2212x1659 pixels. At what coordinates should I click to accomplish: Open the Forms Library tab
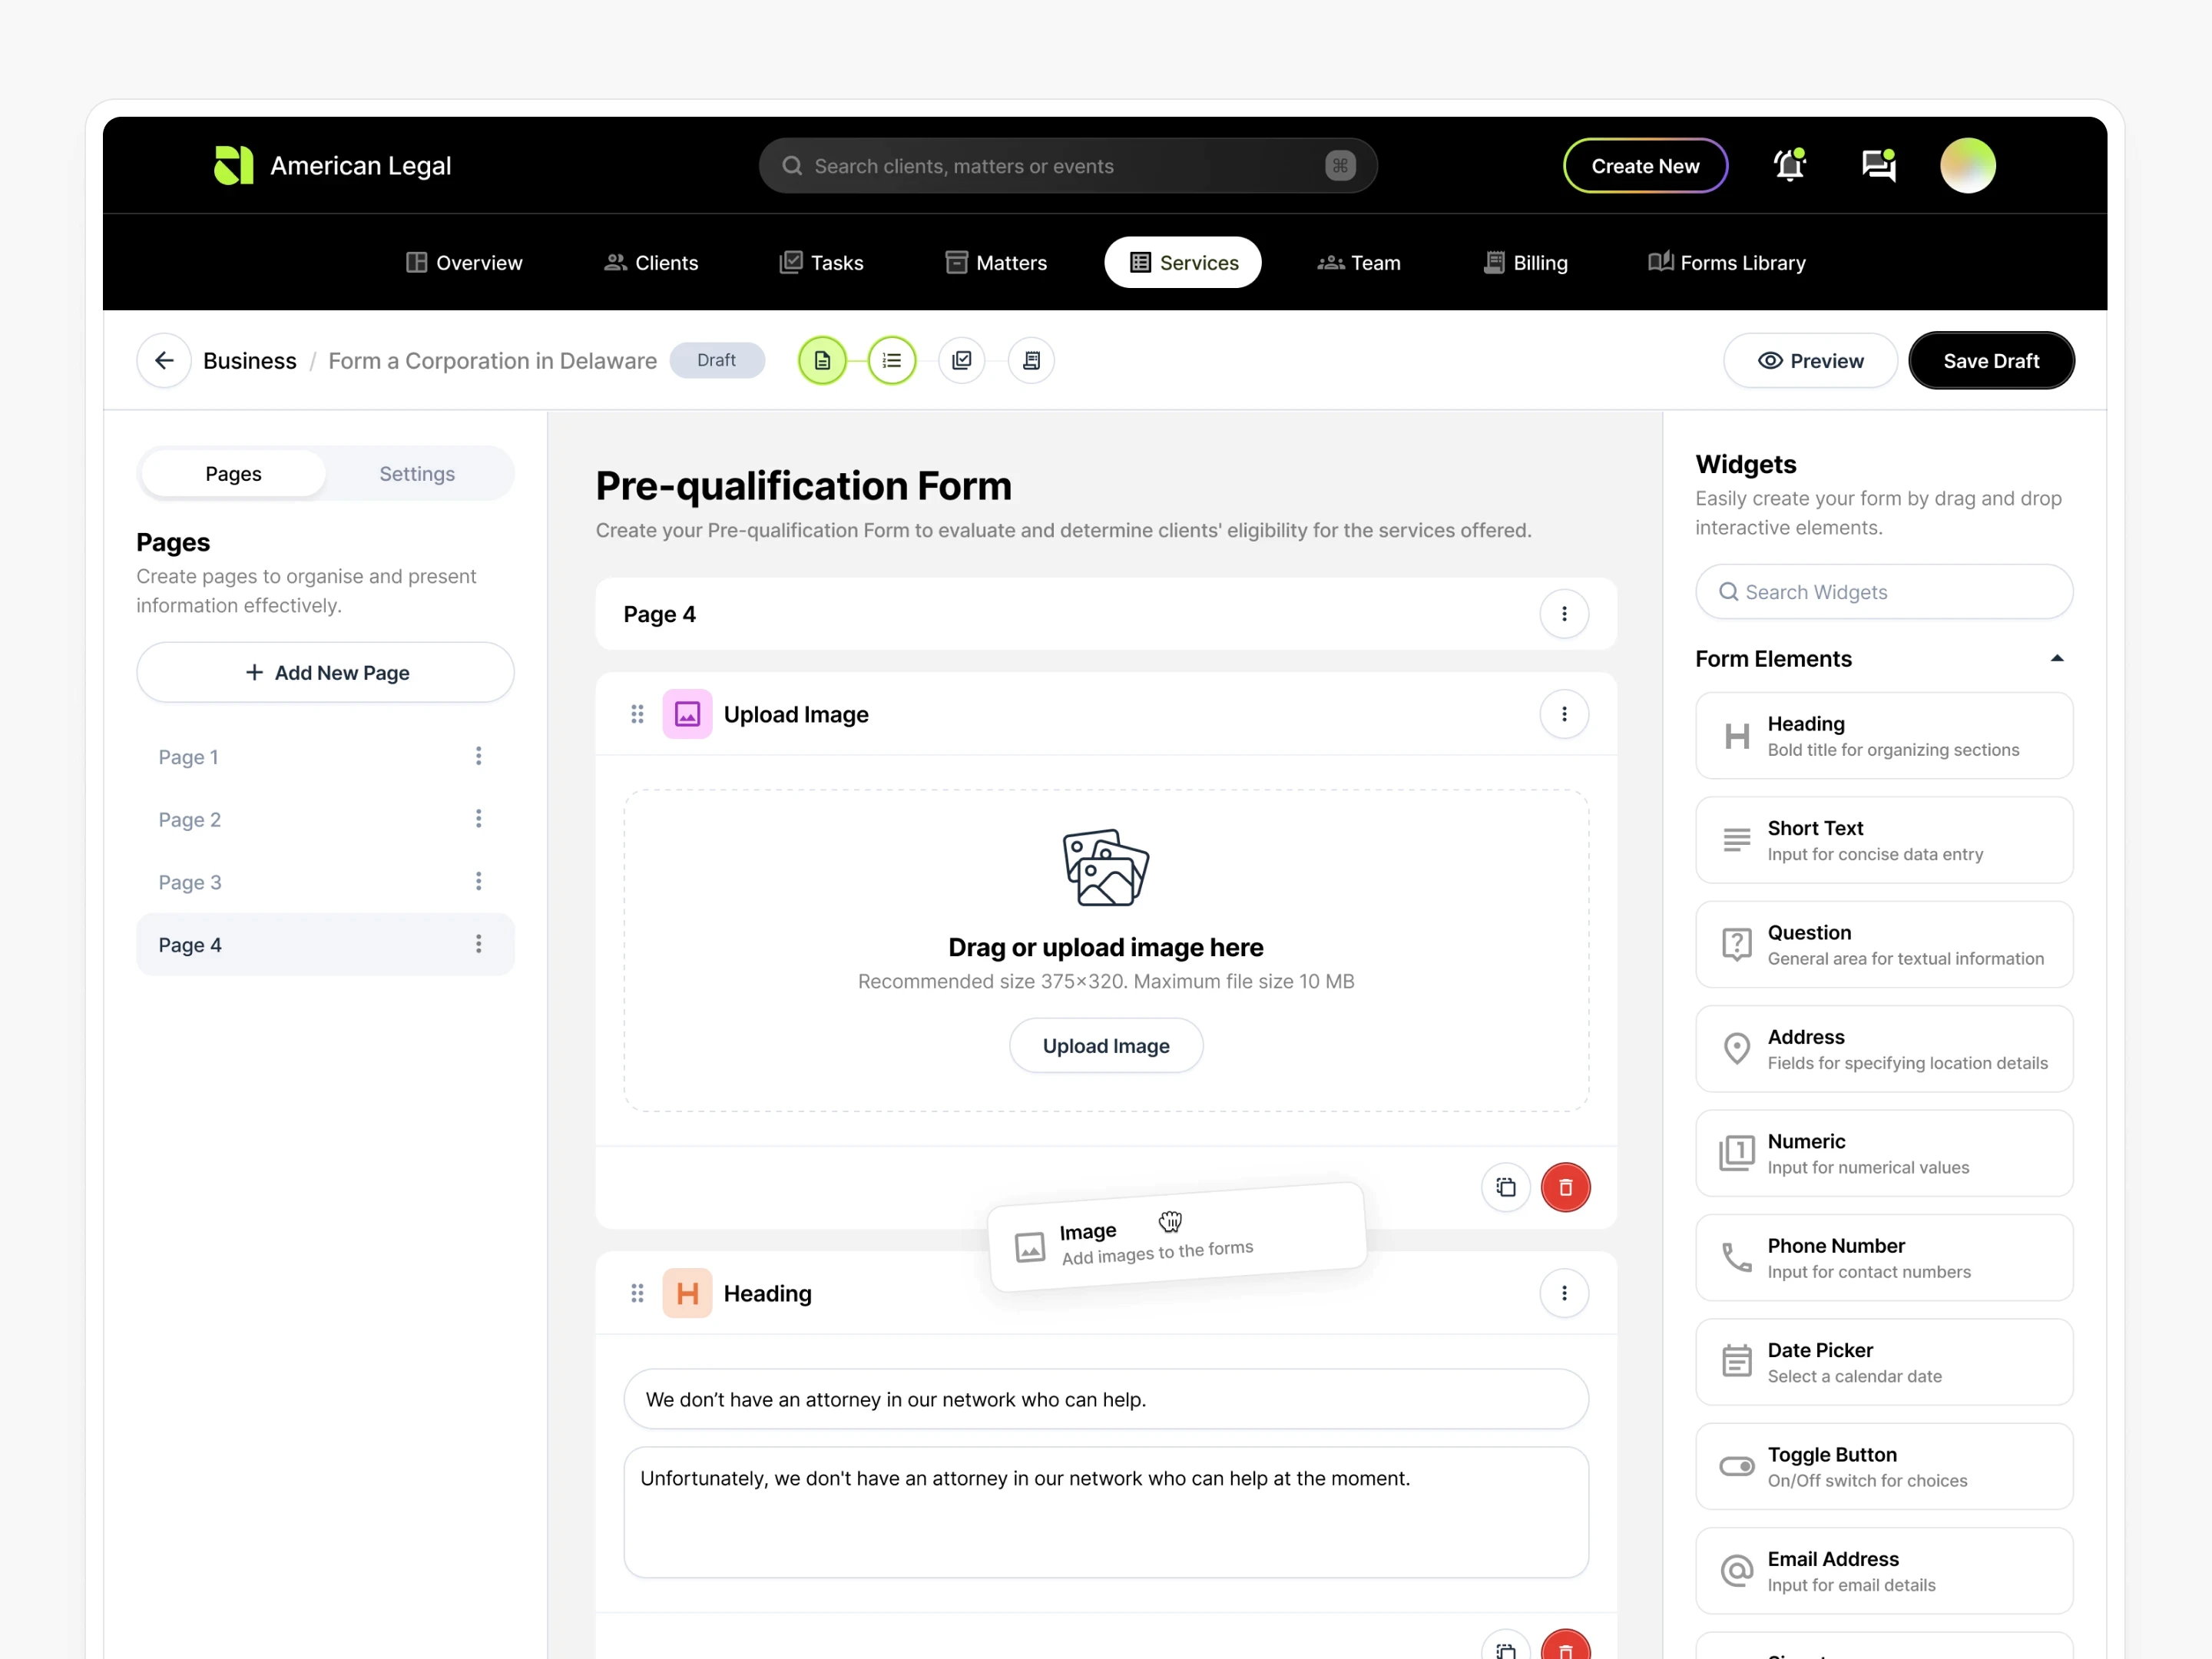pos(1727,262)
